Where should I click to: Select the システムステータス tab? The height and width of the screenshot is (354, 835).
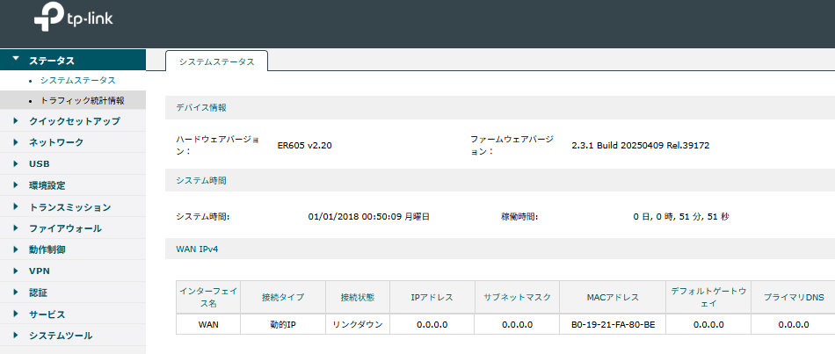coord(217,61)
